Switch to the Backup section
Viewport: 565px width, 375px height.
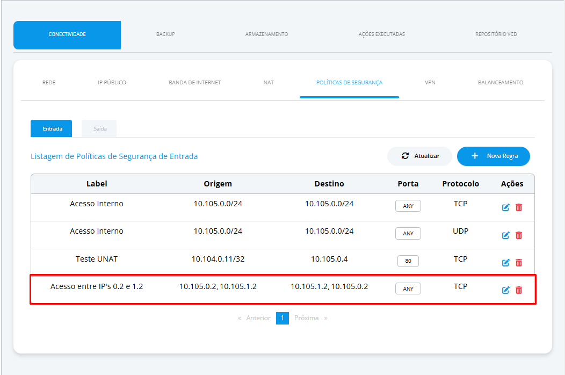[165, 34]
